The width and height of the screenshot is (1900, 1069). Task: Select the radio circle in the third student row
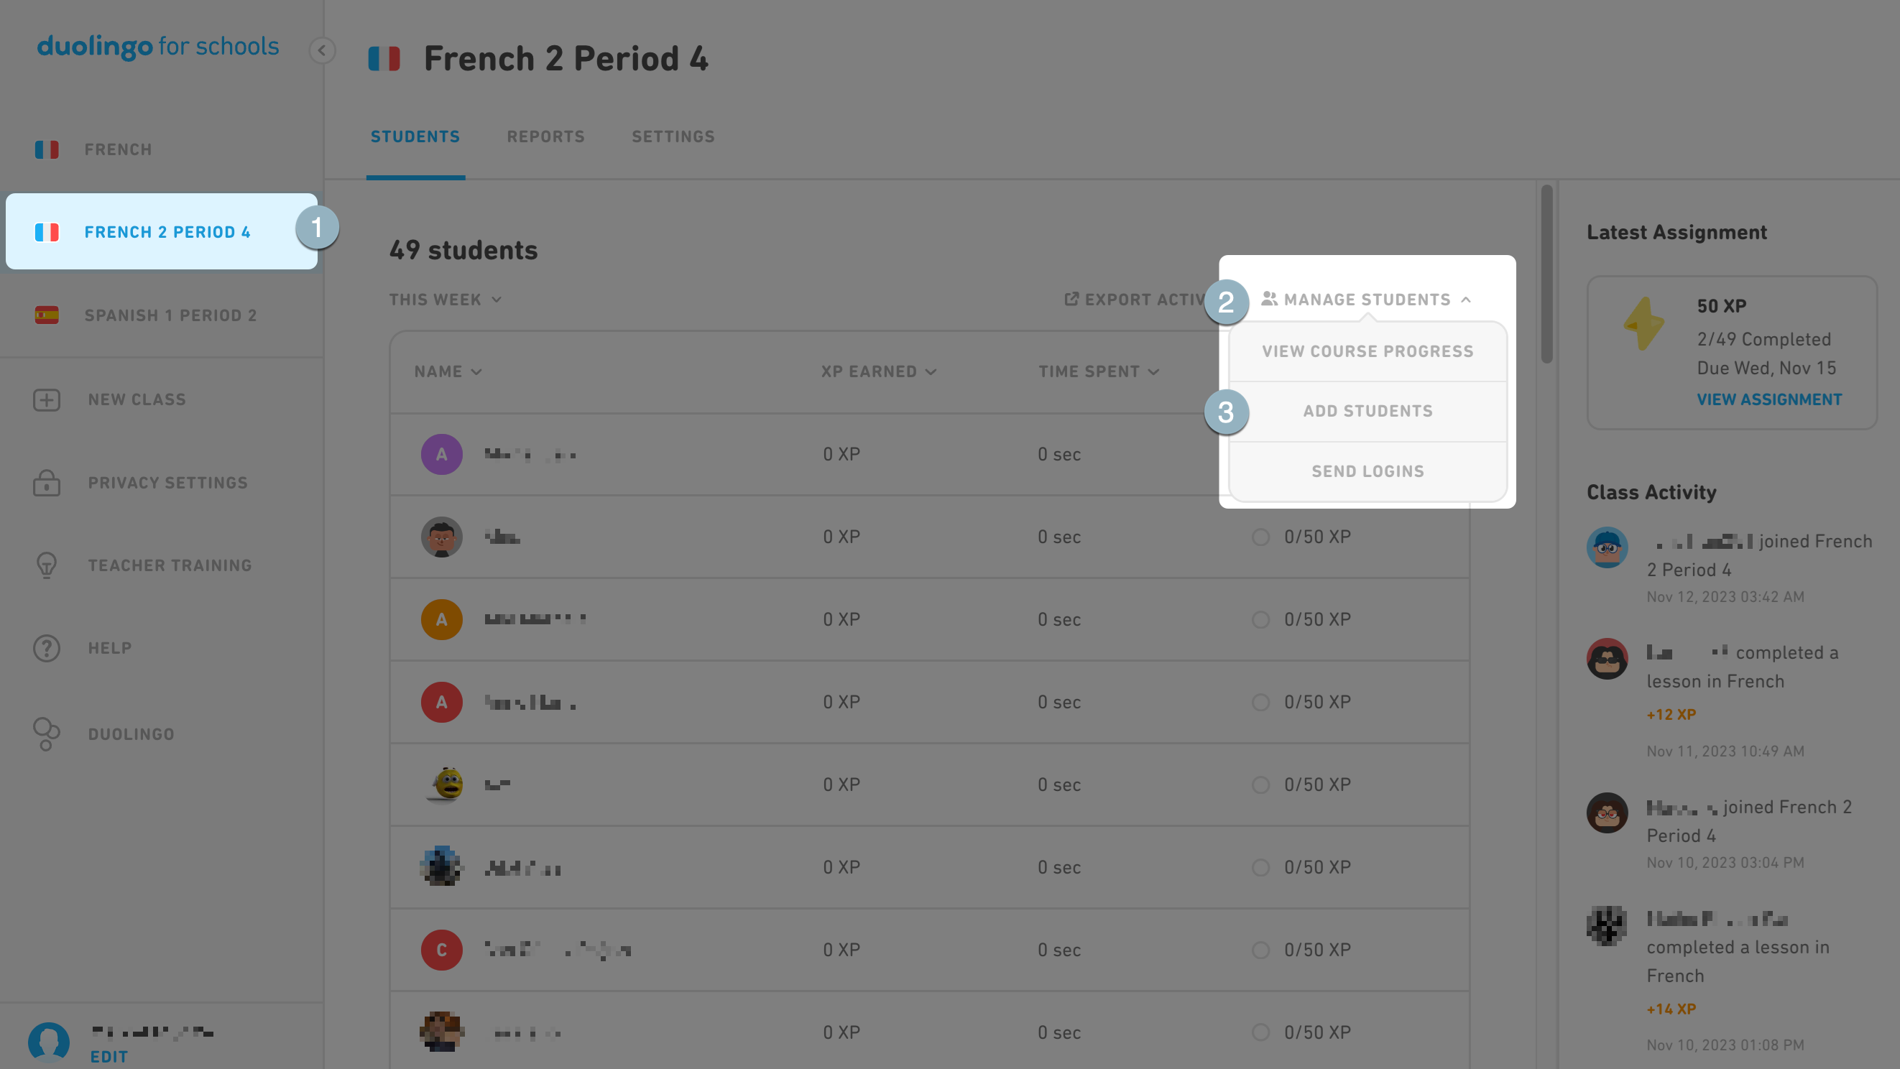[1260, 619]
